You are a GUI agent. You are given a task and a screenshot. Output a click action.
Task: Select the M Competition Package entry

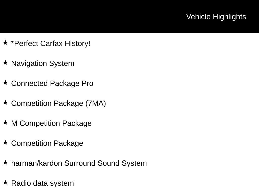(51, 123)
